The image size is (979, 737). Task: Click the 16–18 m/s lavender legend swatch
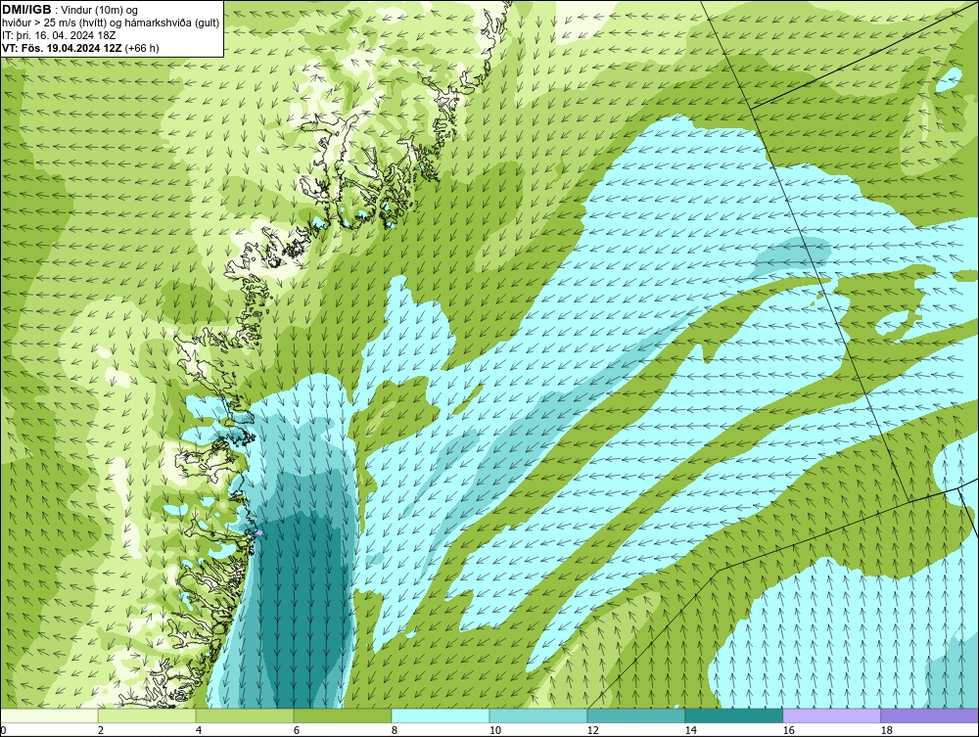point(831,715)
